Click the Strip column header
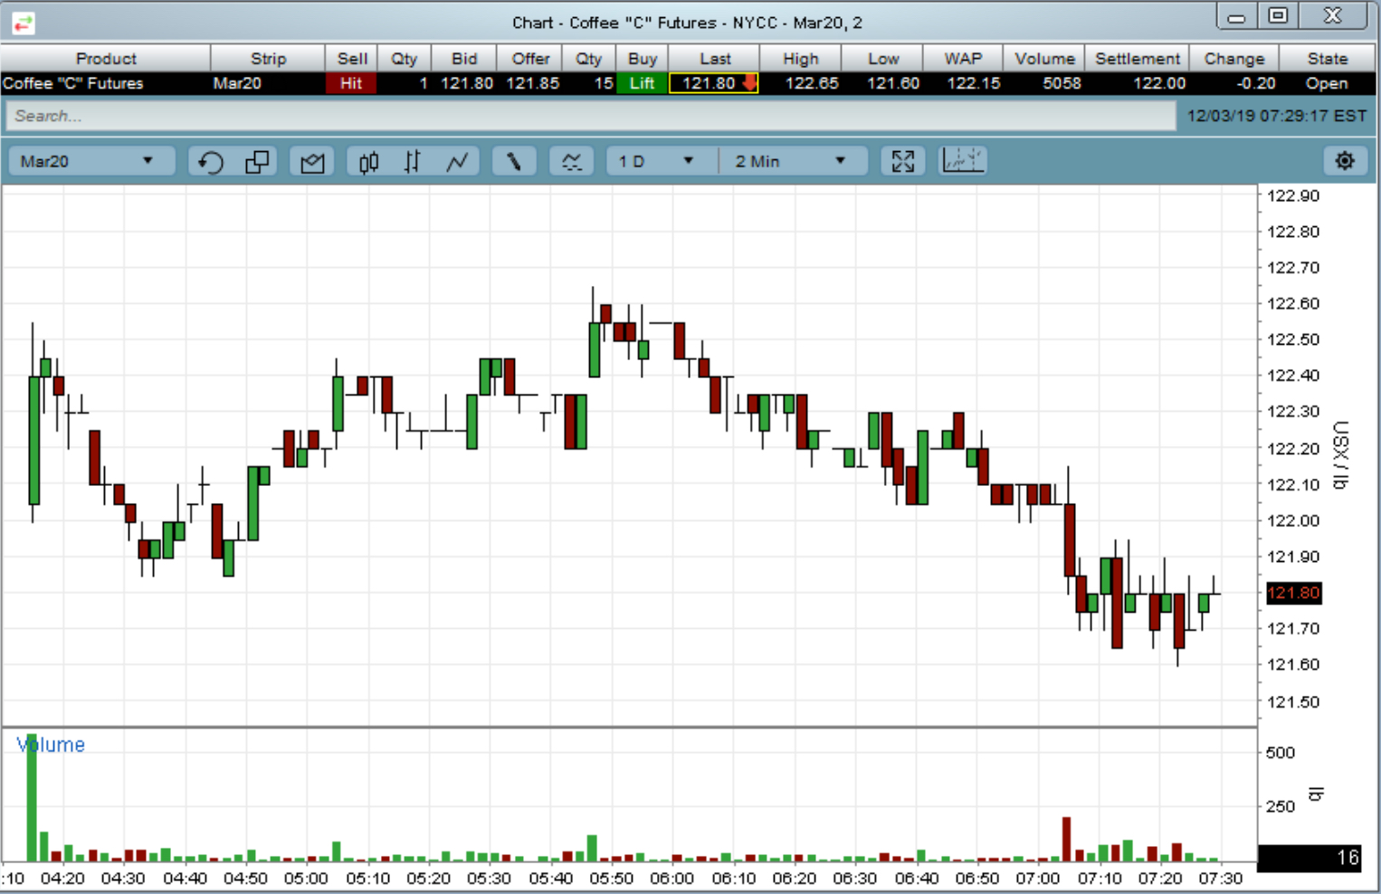 pos(268,59)
